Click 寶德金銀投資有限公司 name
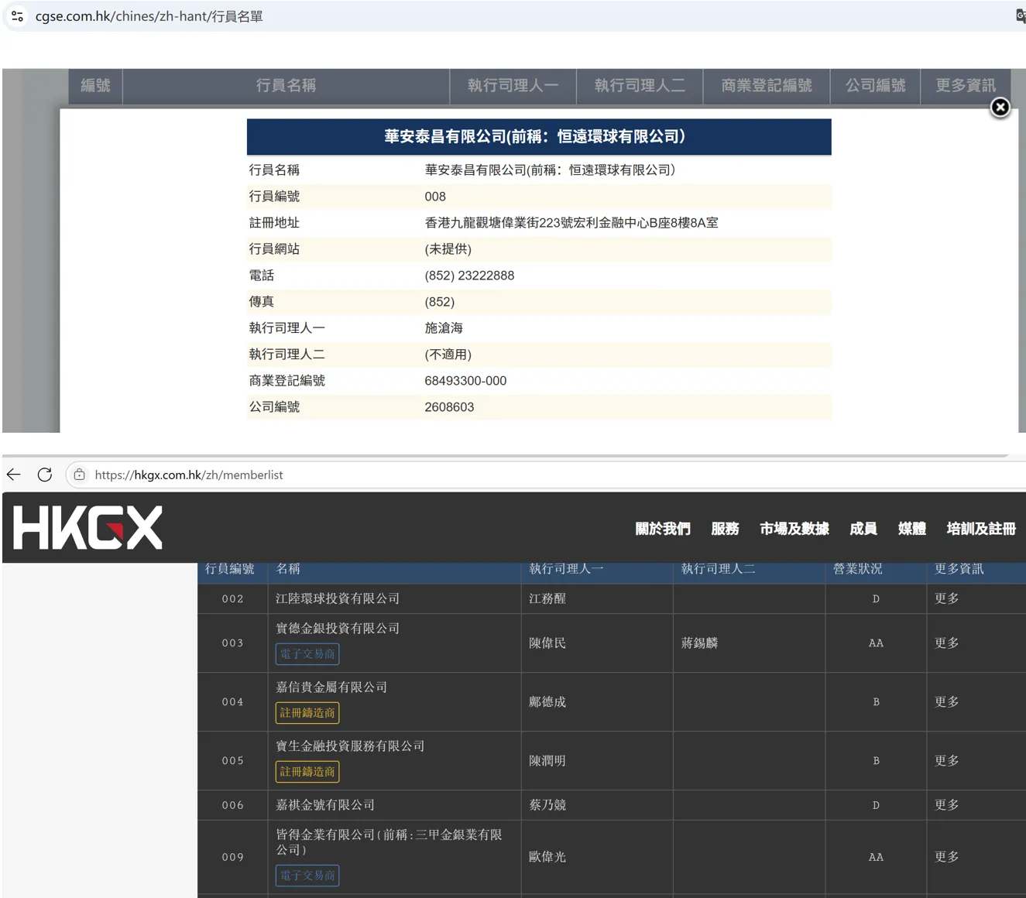This screenshot has width=1026, height=898. (338, 628)
